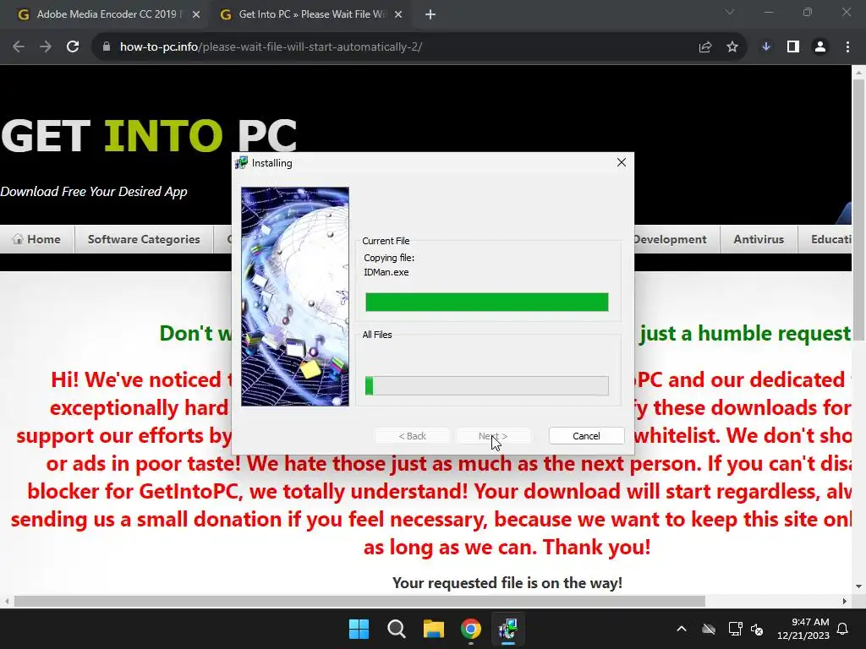
Task: Open the notifications bell icon
Action: [x=843, y=629]
